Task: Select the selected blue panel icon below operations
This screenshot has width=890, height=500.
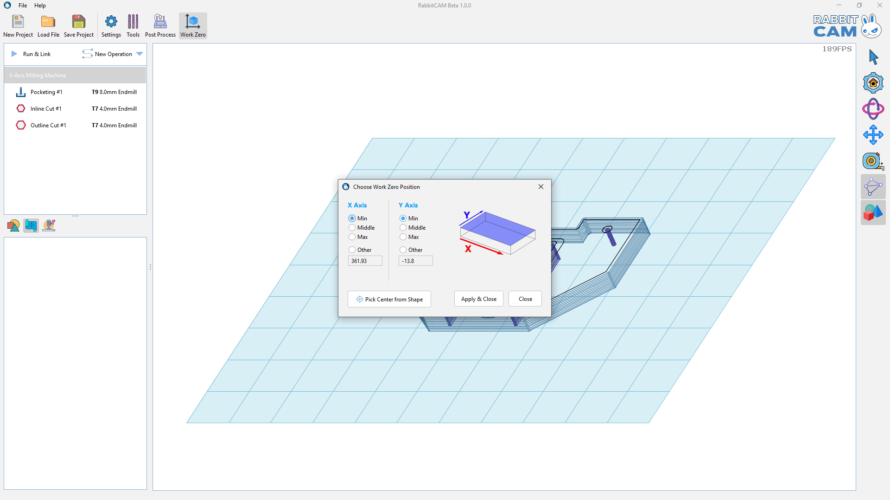Action: tap(31, 225)
